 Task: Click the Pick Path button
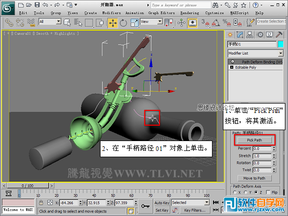click(x=254, y=140)
